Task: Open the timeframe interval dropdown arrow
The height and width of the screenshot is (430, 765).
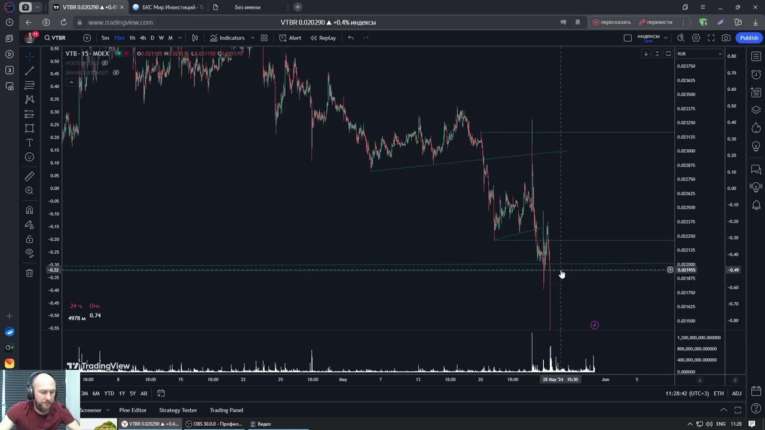Action: pos(179,38)
